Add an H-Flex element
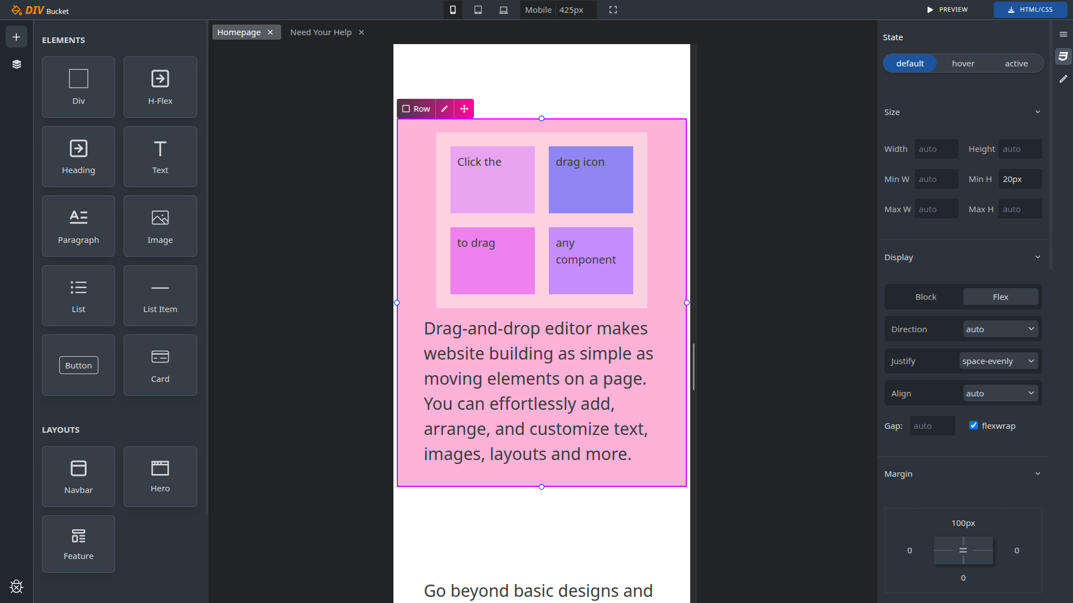 click(160, 87)
